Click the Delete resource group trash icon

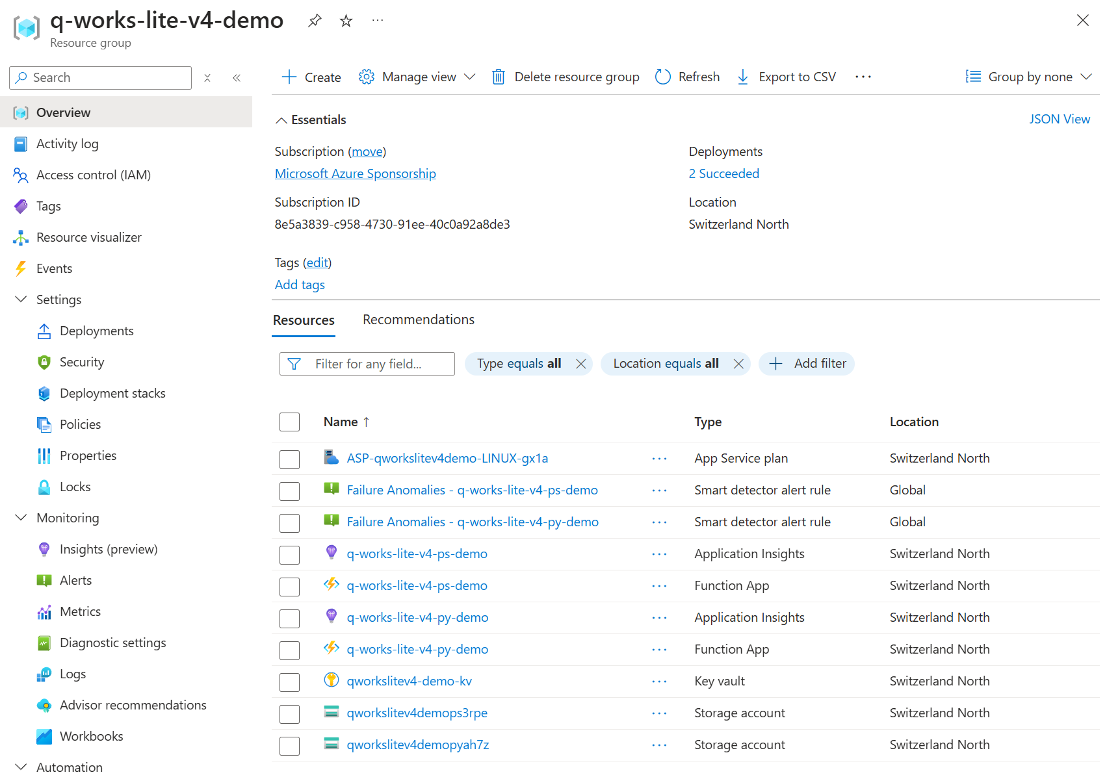point(499,77)
